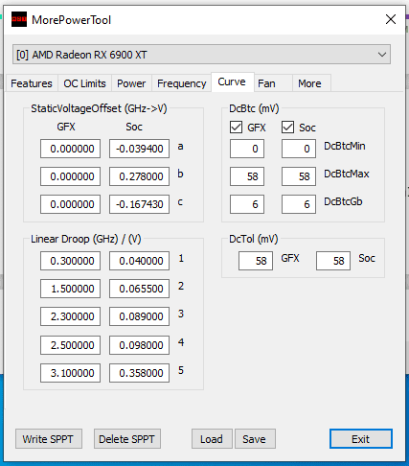This screenshot has height=466, width=409.
Task: Switch to the Power tab
Action: tap(131, 83)
